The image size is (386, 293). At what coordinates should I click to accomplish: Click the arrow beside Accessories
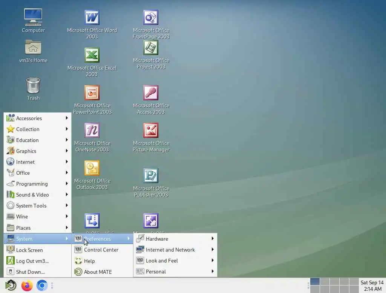66,118
